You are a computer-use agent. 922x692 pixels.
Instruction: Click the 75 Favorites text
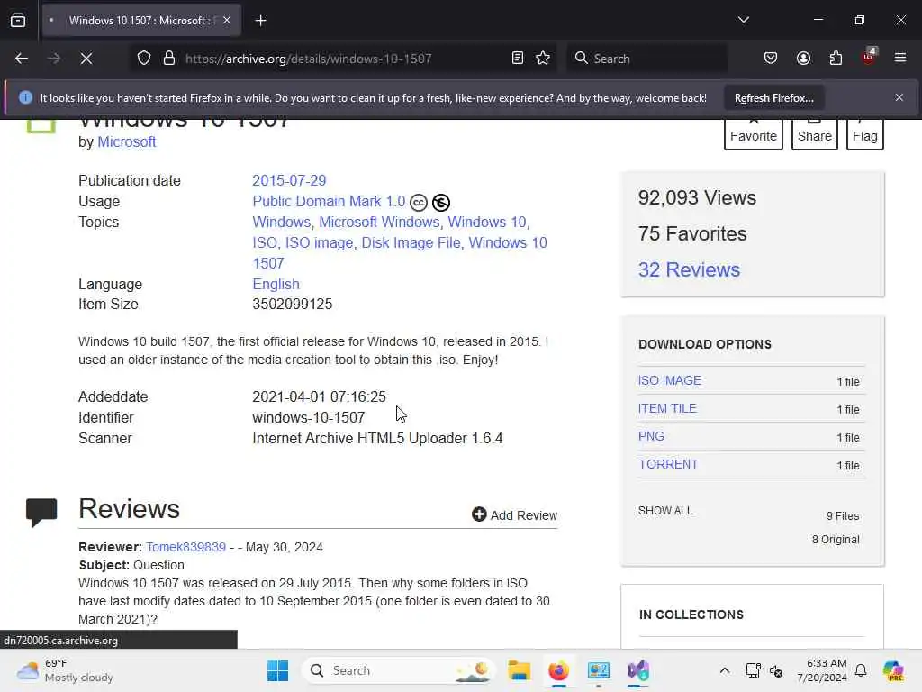click(x=692, y=233)
